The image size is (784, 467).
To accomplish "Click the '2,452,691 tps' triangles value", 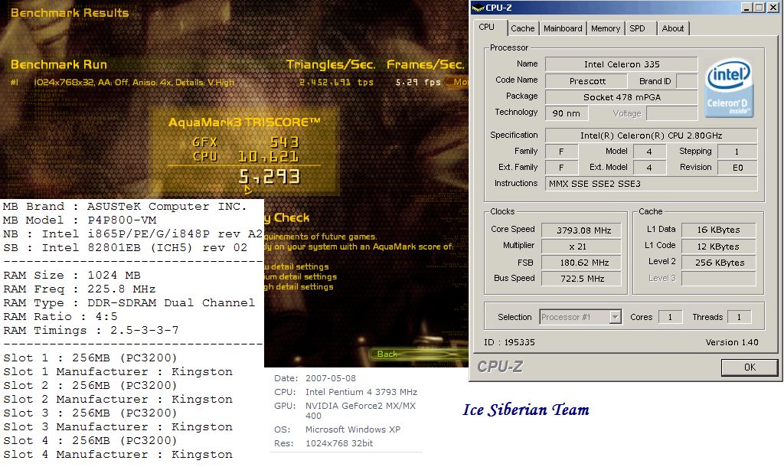I will 337,82.
